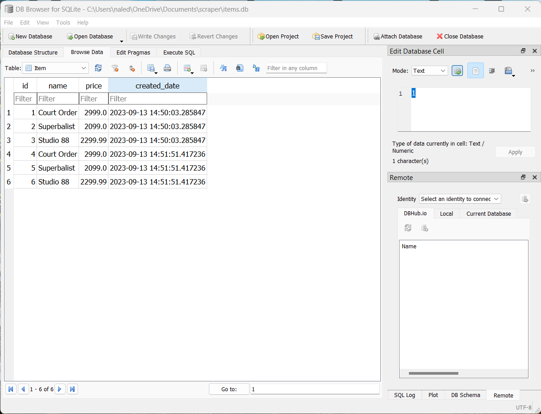
Task: Go to the next record page
Action: (x=60, y=389)
